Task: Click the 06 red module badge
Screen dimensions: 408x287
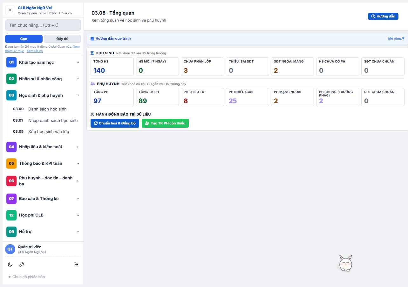Action: click(x=11, y=181)
